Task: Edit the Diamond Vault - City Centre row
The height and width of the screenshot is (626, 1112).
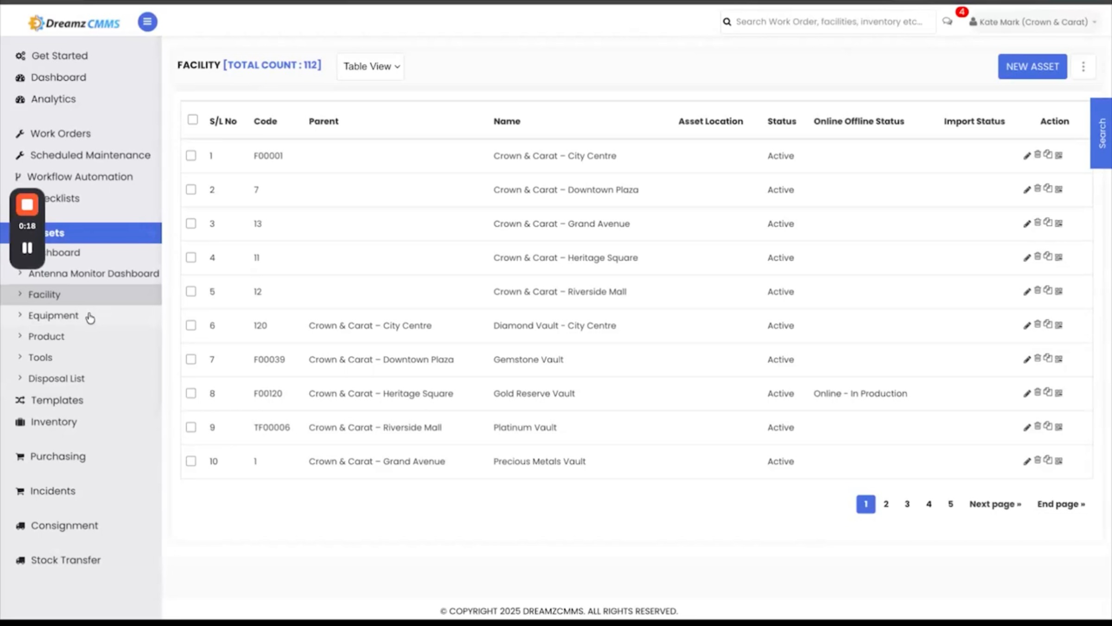Action: coord(1027,326)
